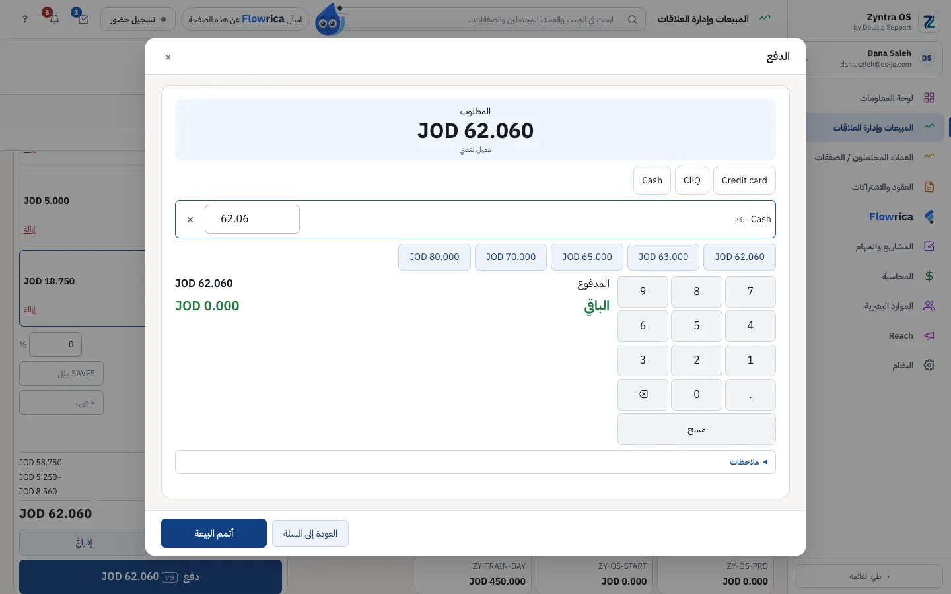Open العملاء المحتملون / الصفقات menu item
Screen dimensions: 951x594
(x=876, y=157)
